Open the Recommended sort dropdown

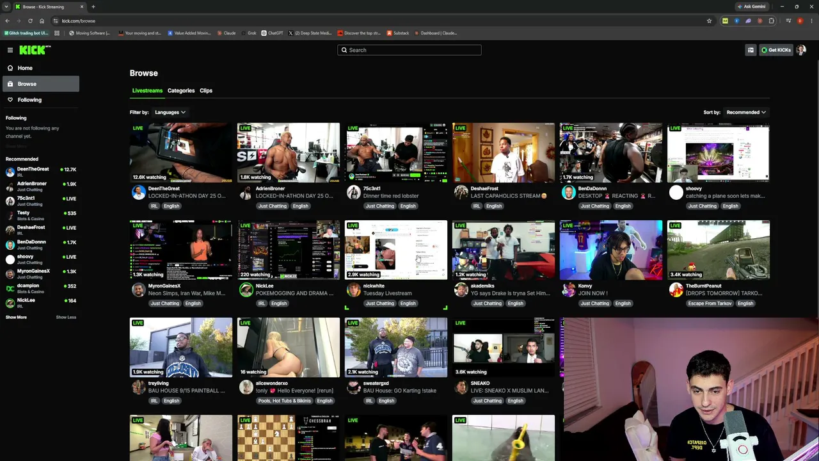click(x=746, y=113)
